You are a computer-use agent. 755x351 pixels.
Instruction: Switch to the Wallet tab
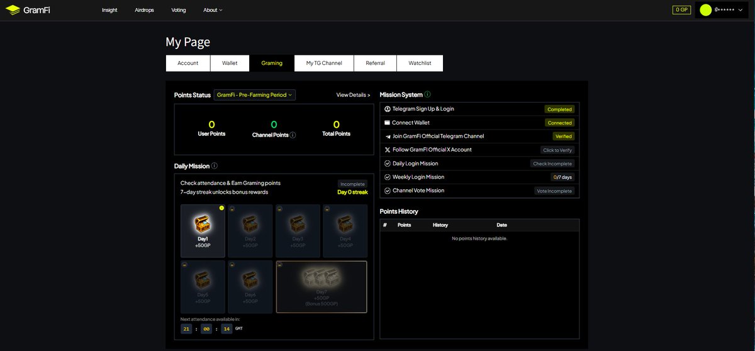pos(230,63)
